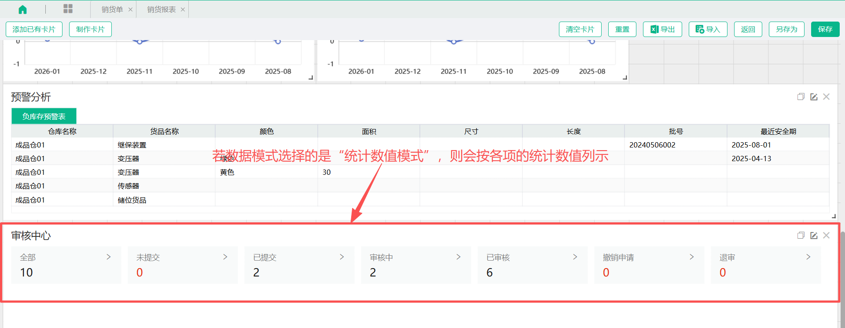Edit the 审核中心 card
Image resolution: width=845 pixels, height=328 pixels.
(814, 236)
